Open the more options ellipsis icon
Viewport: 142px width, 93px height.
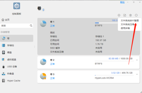[136, 15]
